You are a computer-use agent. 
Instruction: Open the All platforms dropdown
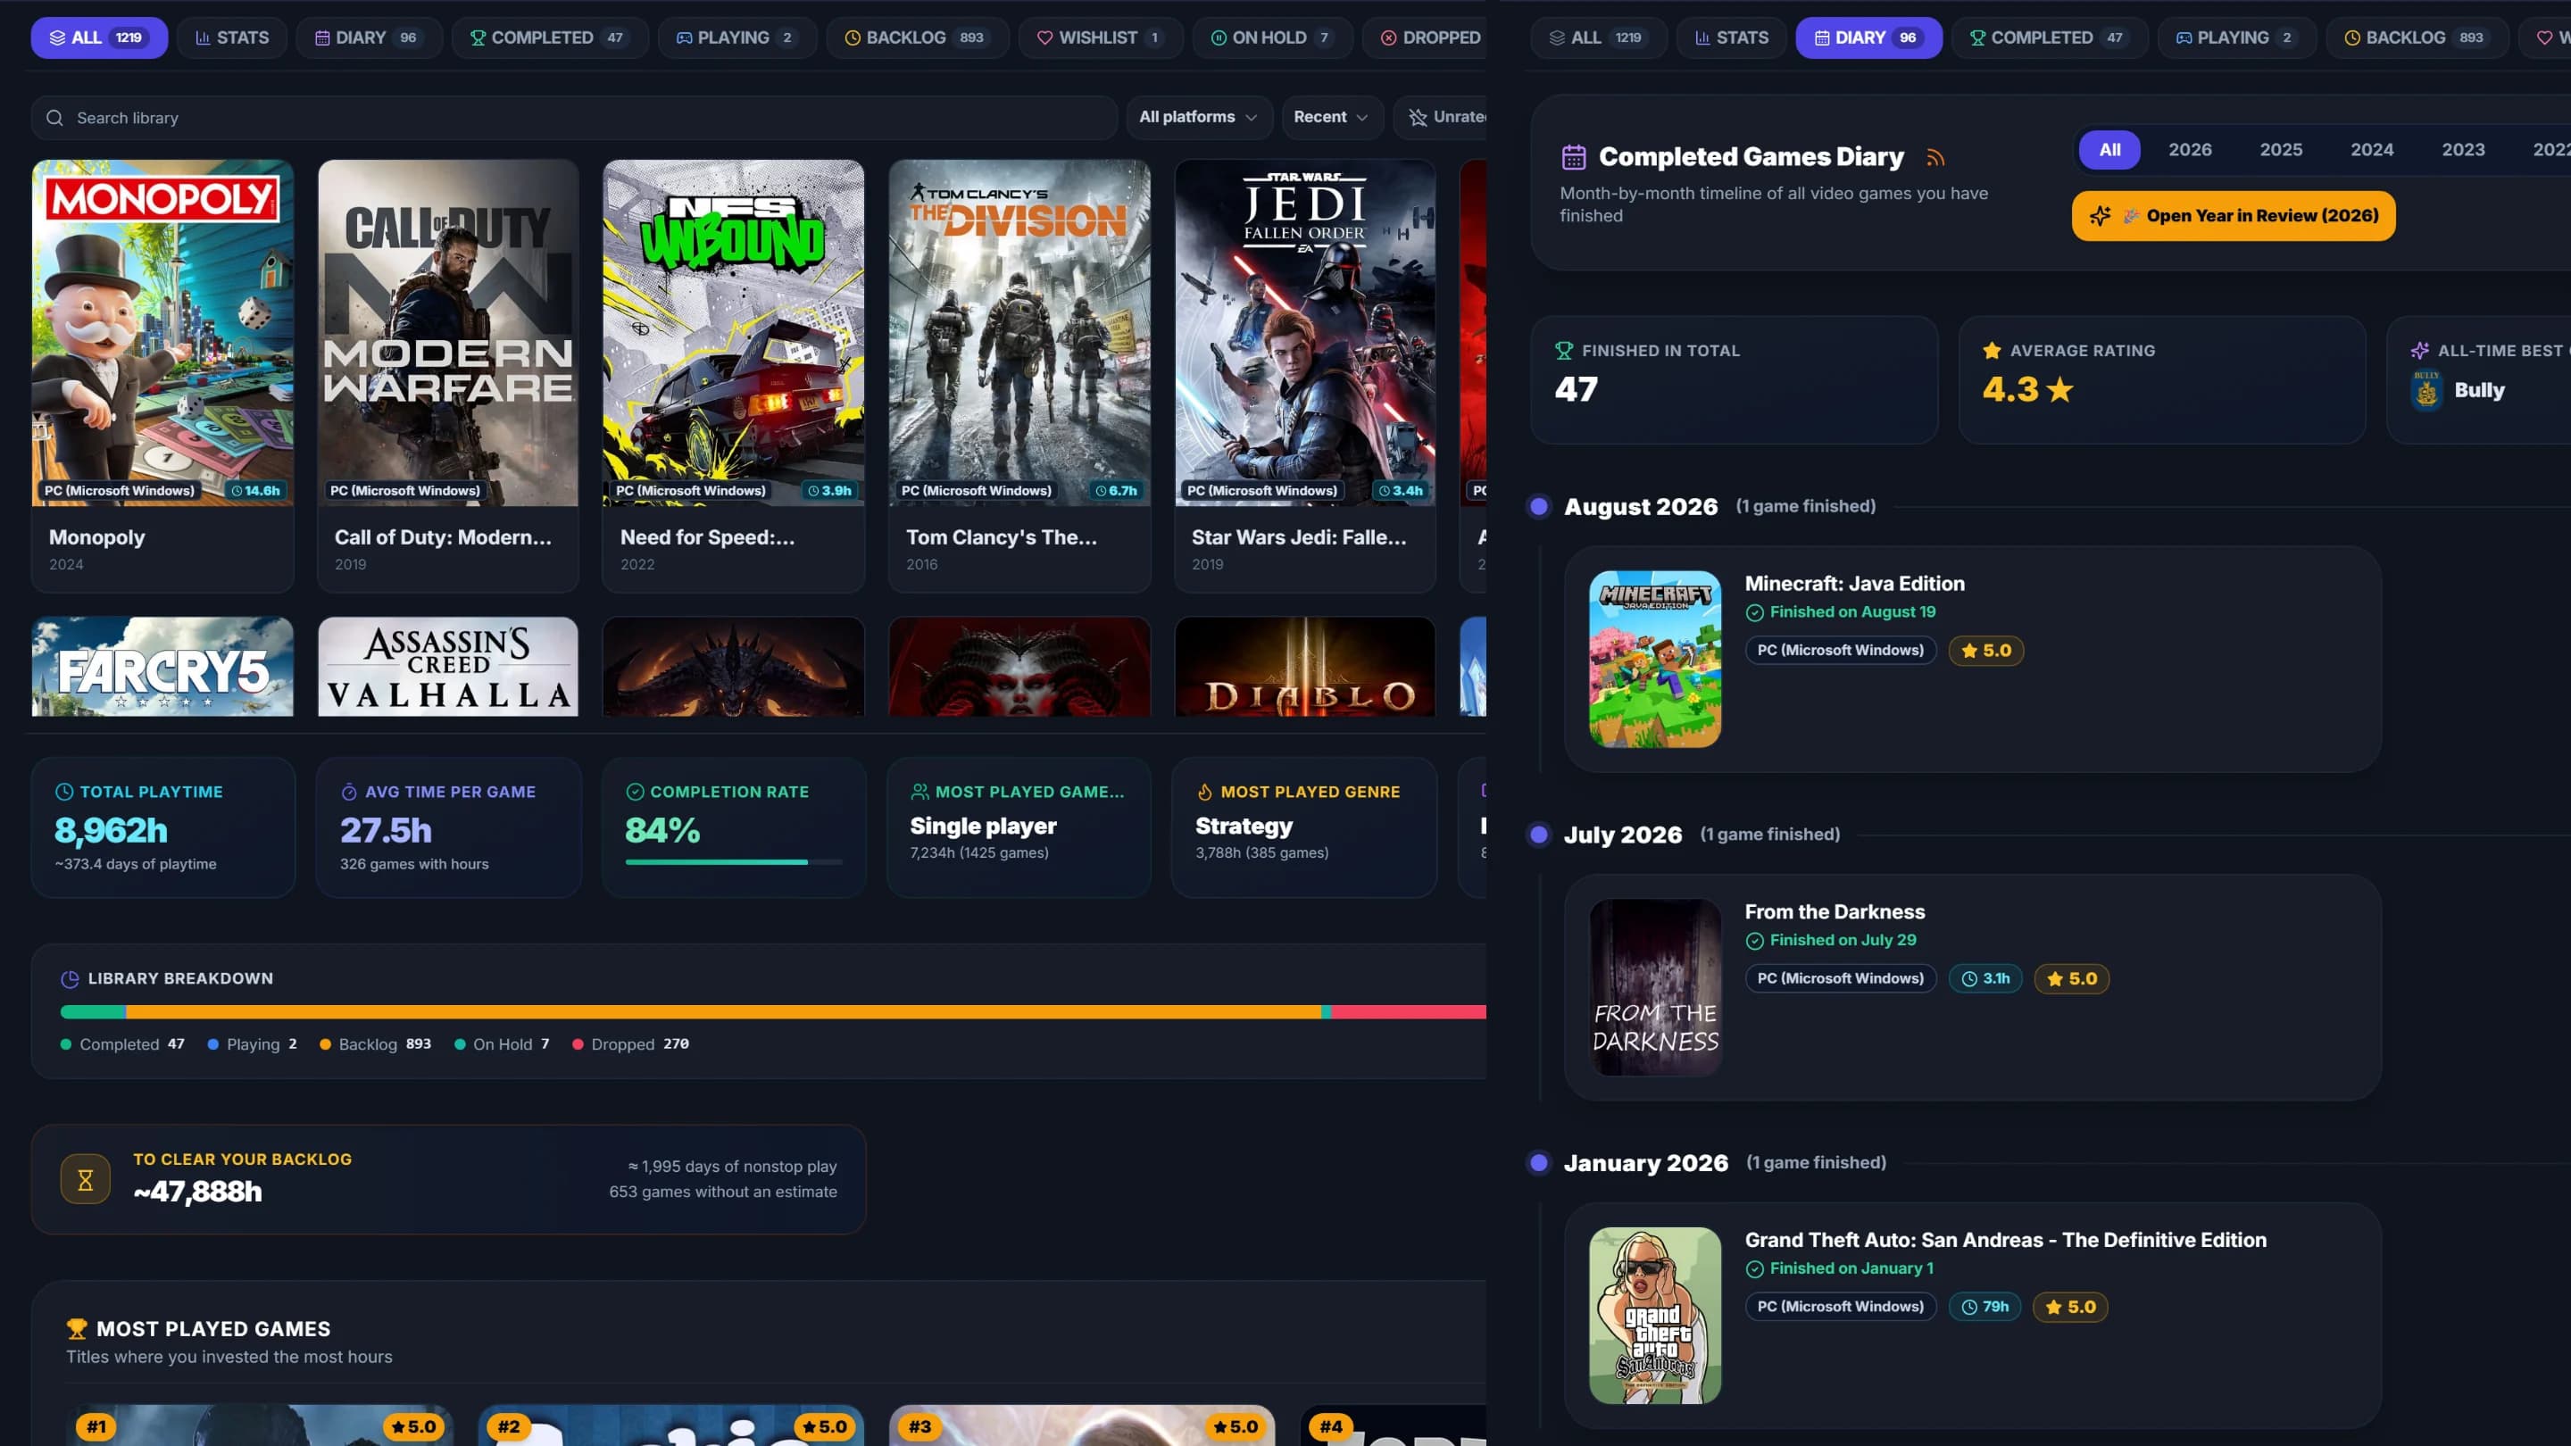point(1199,117)
